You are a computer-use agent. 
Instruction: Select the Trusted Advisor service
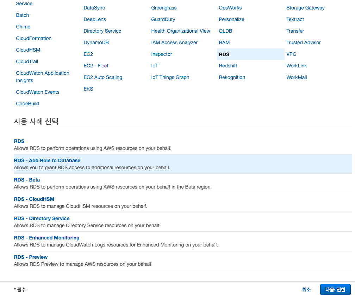pos(304,42)
